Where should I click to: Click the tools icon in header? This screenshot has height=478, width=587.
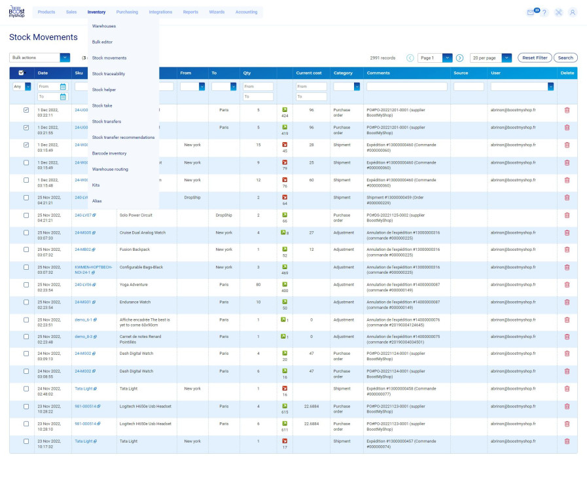[558, 12]
